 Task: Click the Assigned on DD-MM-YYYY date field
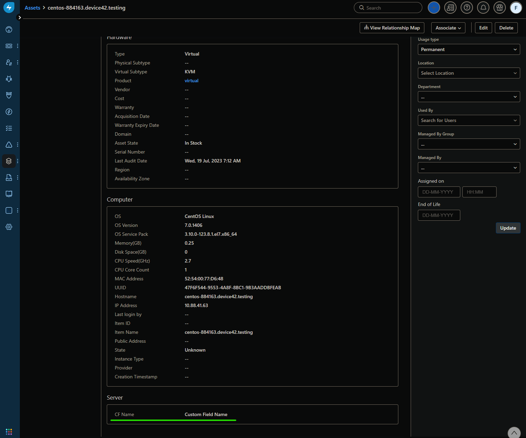pos(439,192)
